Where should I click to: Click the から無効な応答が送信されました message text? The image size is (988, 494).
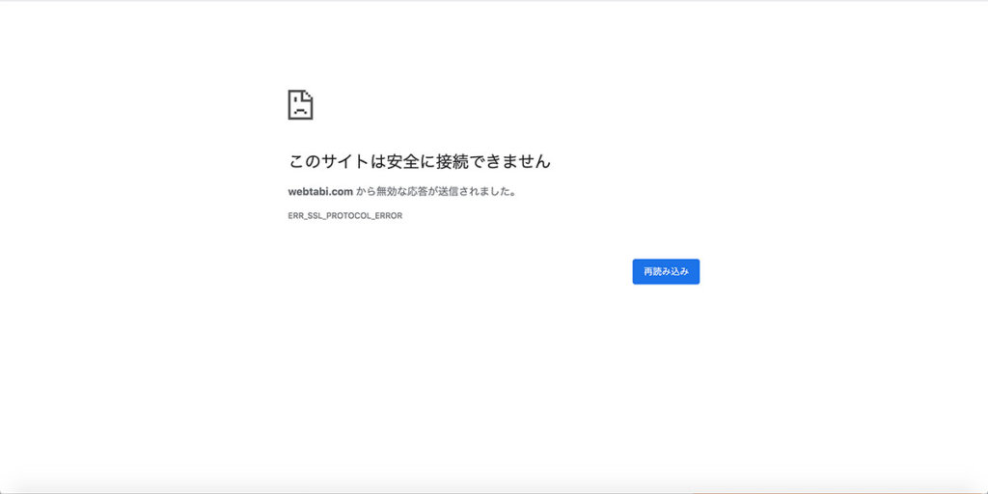coord(436,191)
